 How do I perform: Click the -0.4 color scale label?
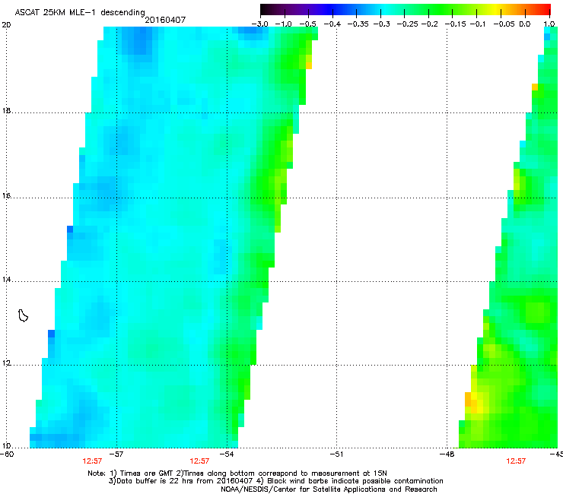click(332, 24)
